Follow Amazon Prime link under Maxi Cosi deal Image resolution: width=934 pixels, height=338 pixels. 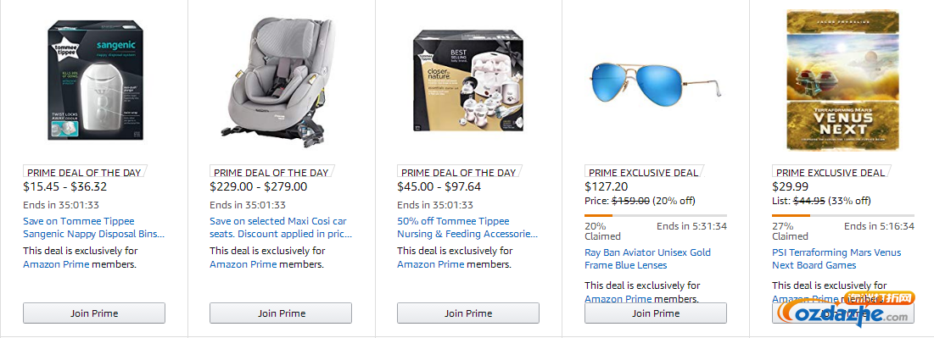(x=243, y=264)
